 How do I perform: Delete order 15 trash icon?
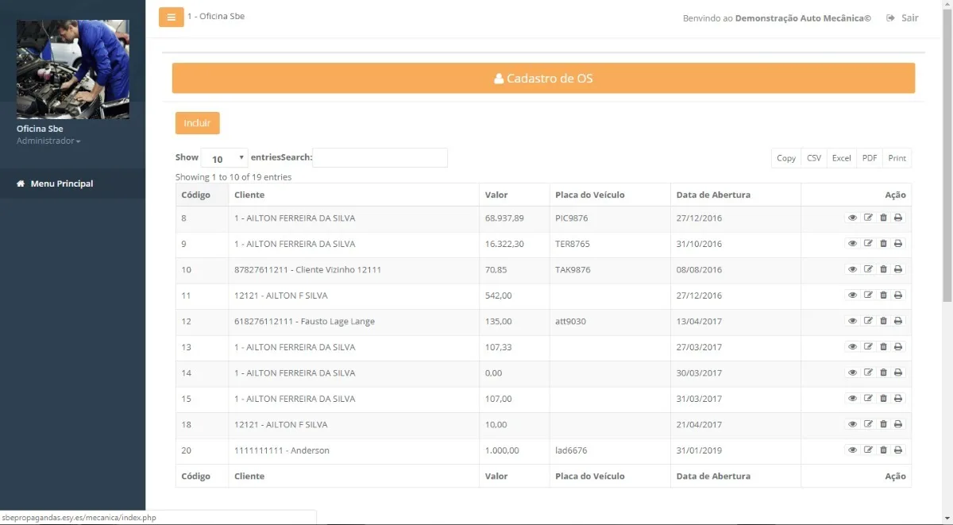point(883,399)
